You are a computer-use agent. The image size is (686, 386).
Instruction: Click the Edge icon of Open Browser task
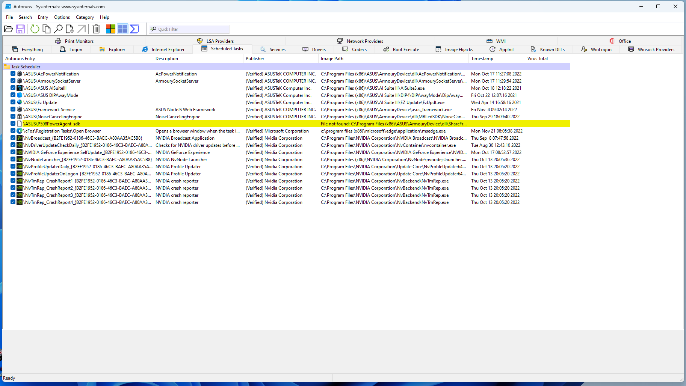click(x=20, y=131)
